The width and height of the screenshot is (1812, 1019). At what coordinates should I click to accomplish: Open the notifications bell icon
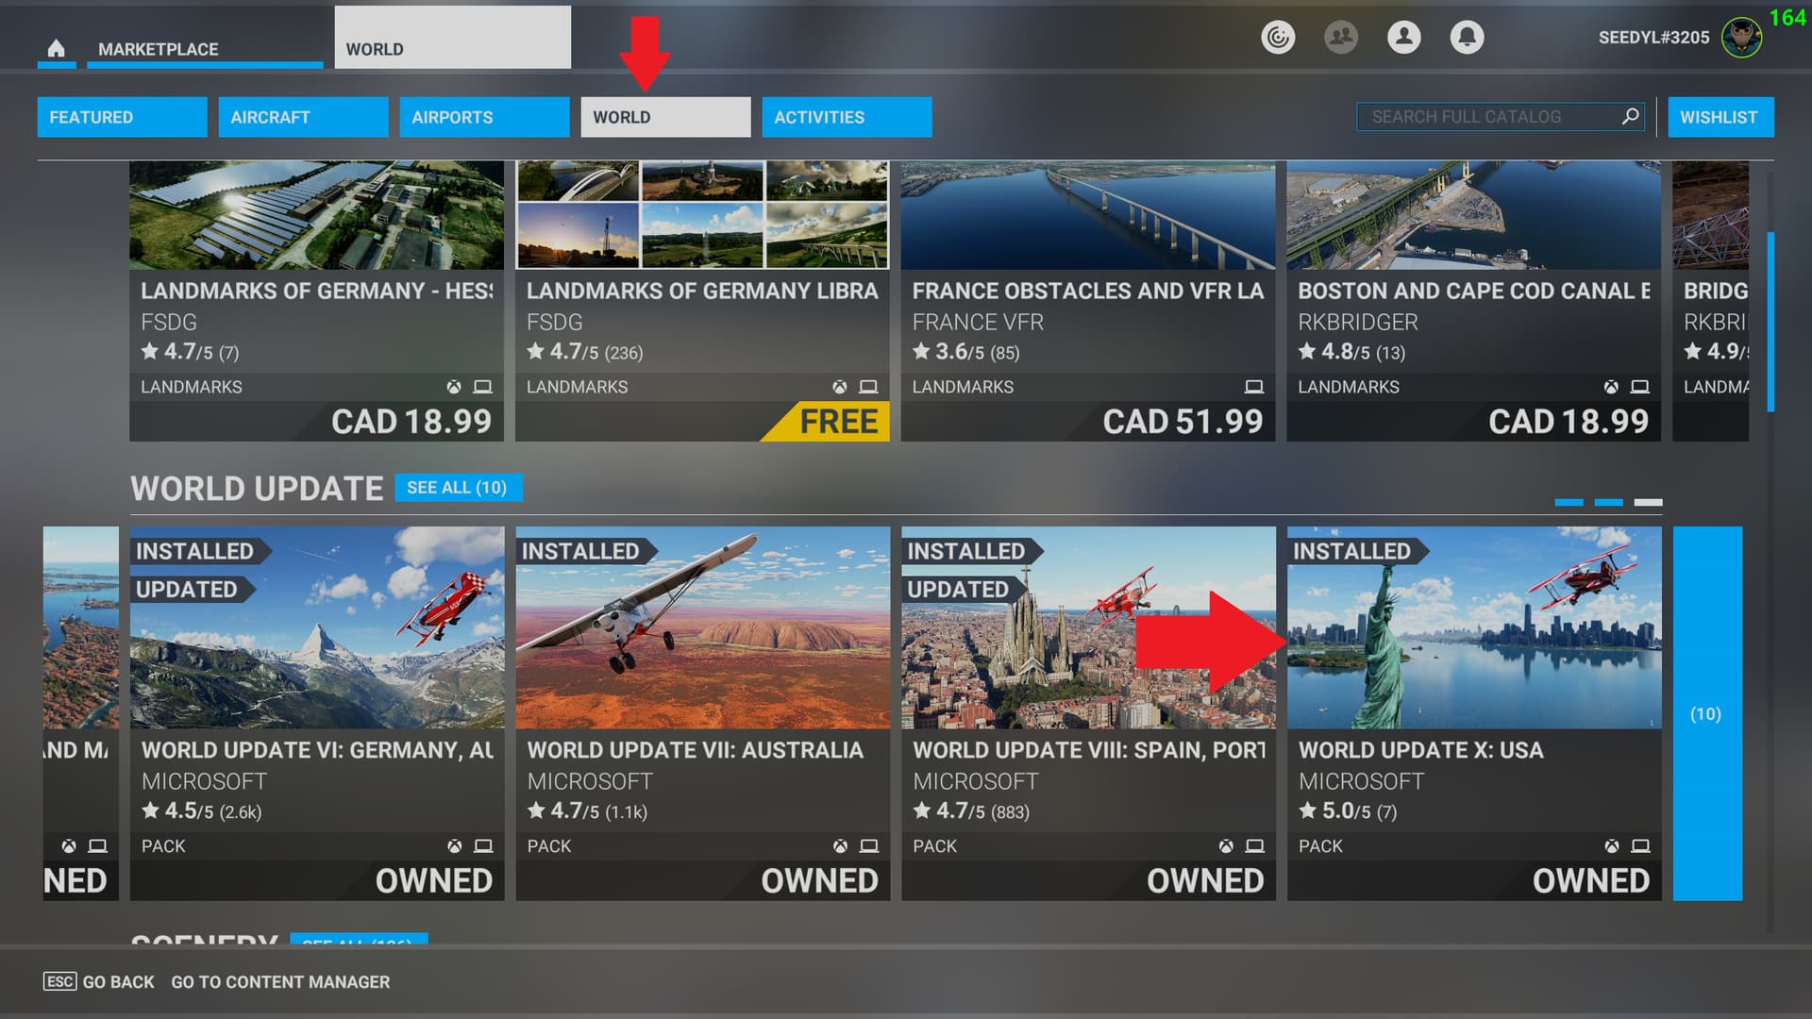1467,37
